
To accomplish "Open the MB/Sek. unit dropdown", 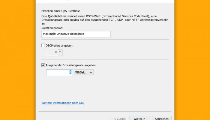I will (84, 73).
